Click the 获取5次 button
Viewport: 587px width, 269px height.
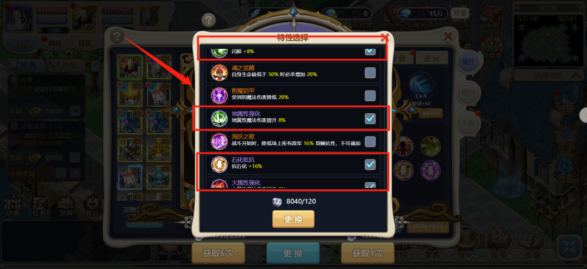click(x=218, y=253)
